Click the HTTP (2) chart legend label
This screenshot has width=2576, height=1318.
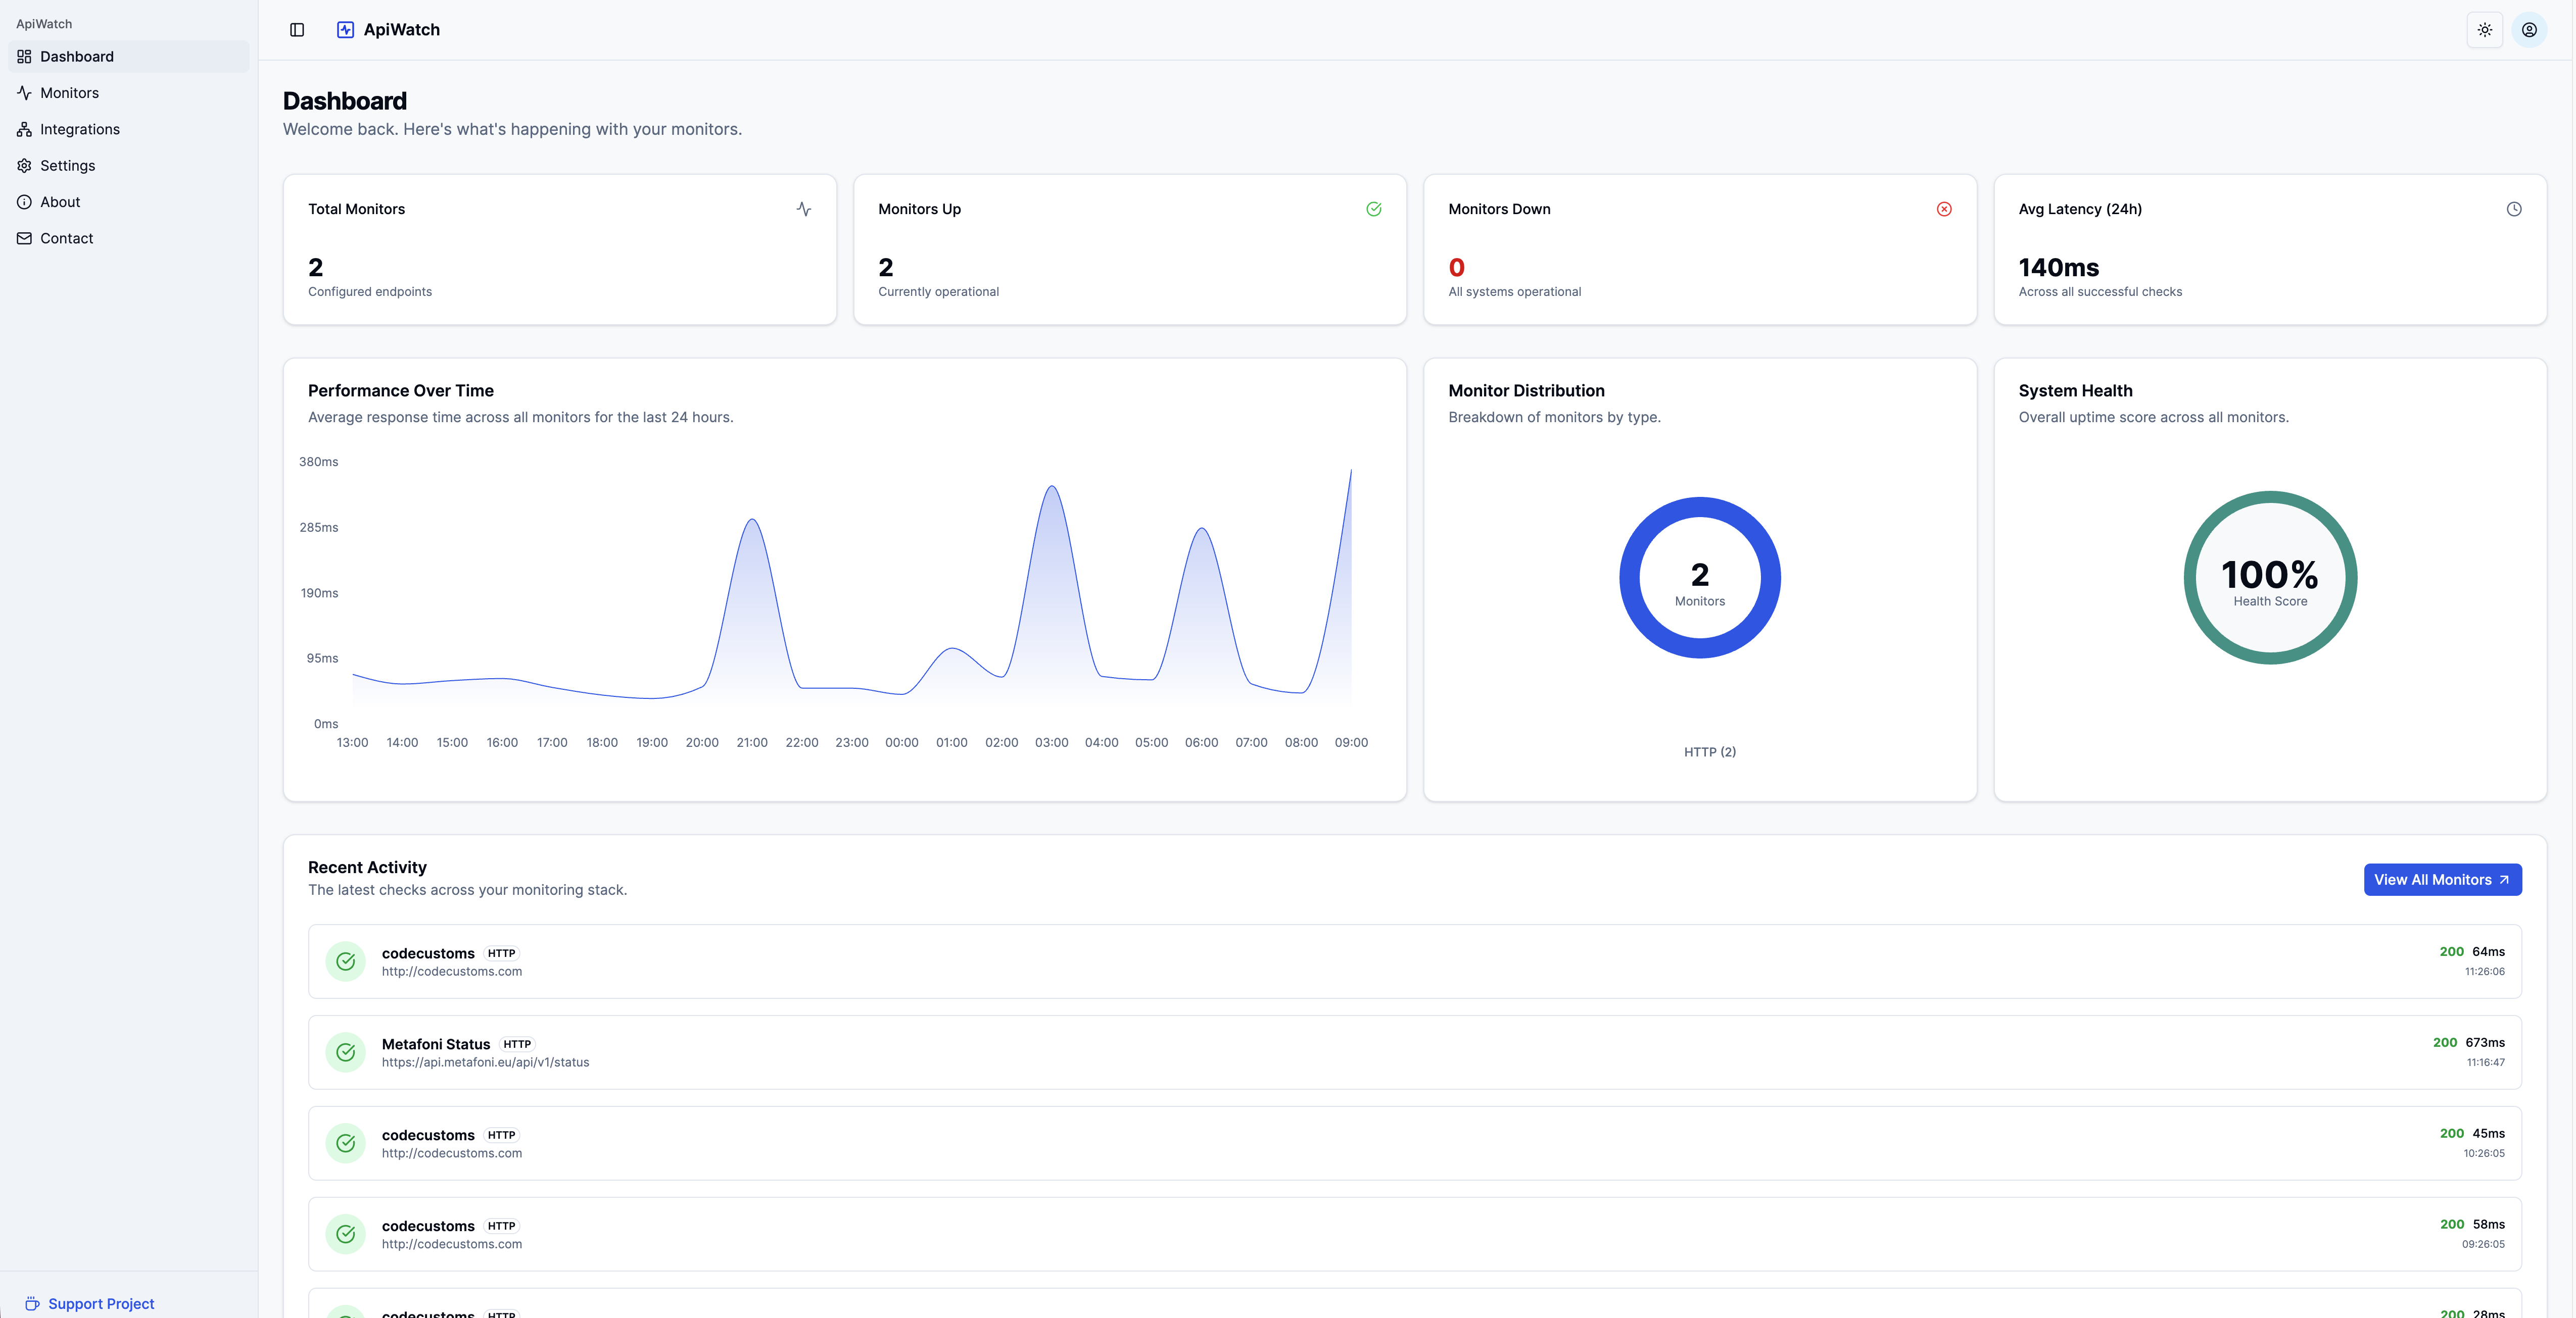click(x=1709, y=751)
